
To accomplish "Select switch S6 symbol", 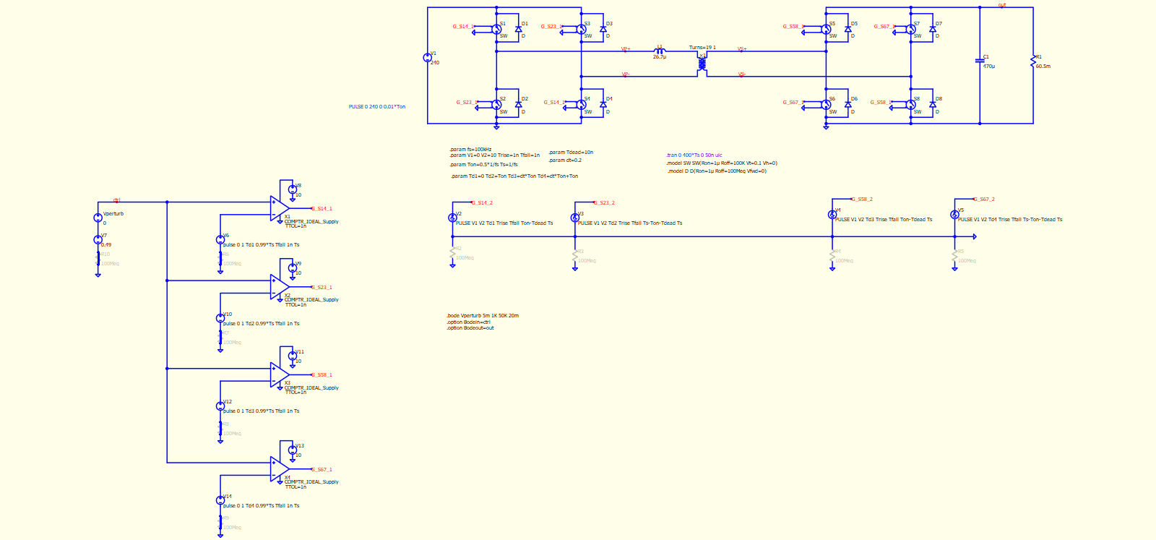I will (826, 105).
